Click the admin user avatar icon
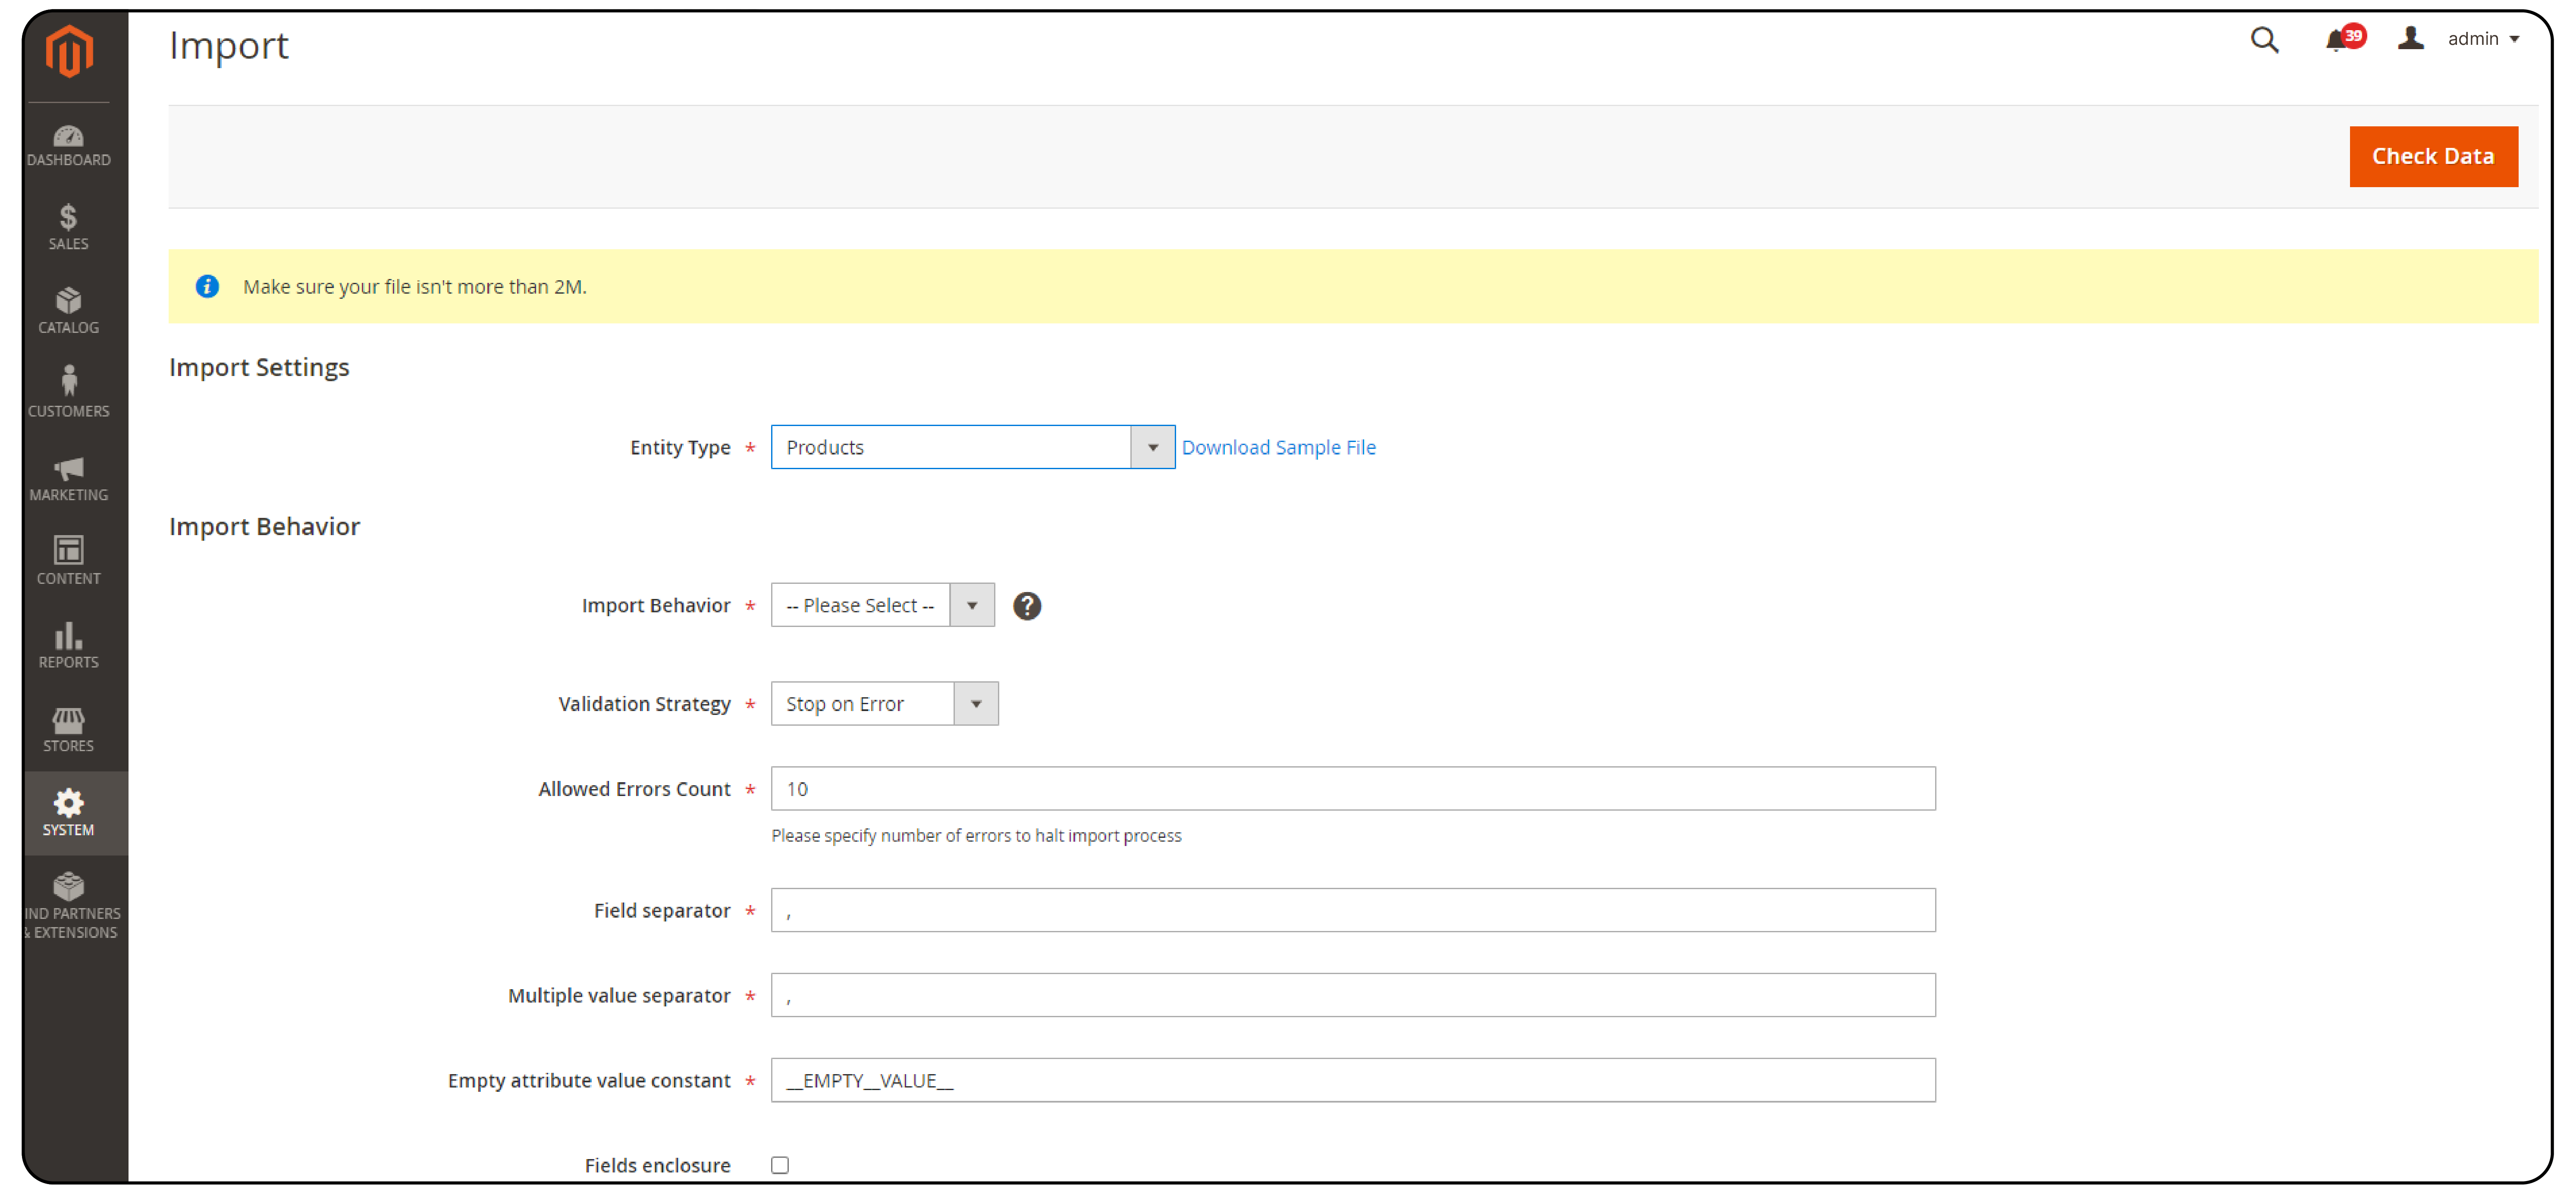This screenshot has height=1194, width=2576. pyautogui.click(x=2411, y=38)
